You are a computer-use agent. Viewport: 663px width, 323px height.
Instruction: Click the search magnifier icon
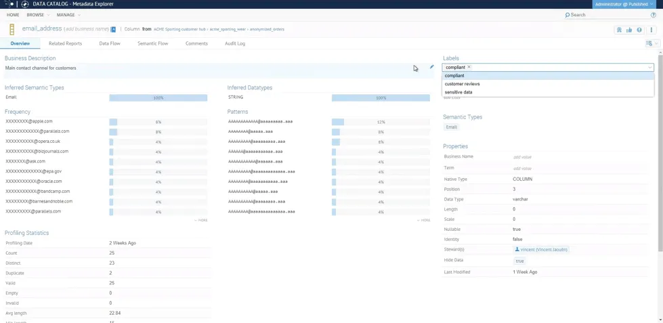tap(568, 15)
